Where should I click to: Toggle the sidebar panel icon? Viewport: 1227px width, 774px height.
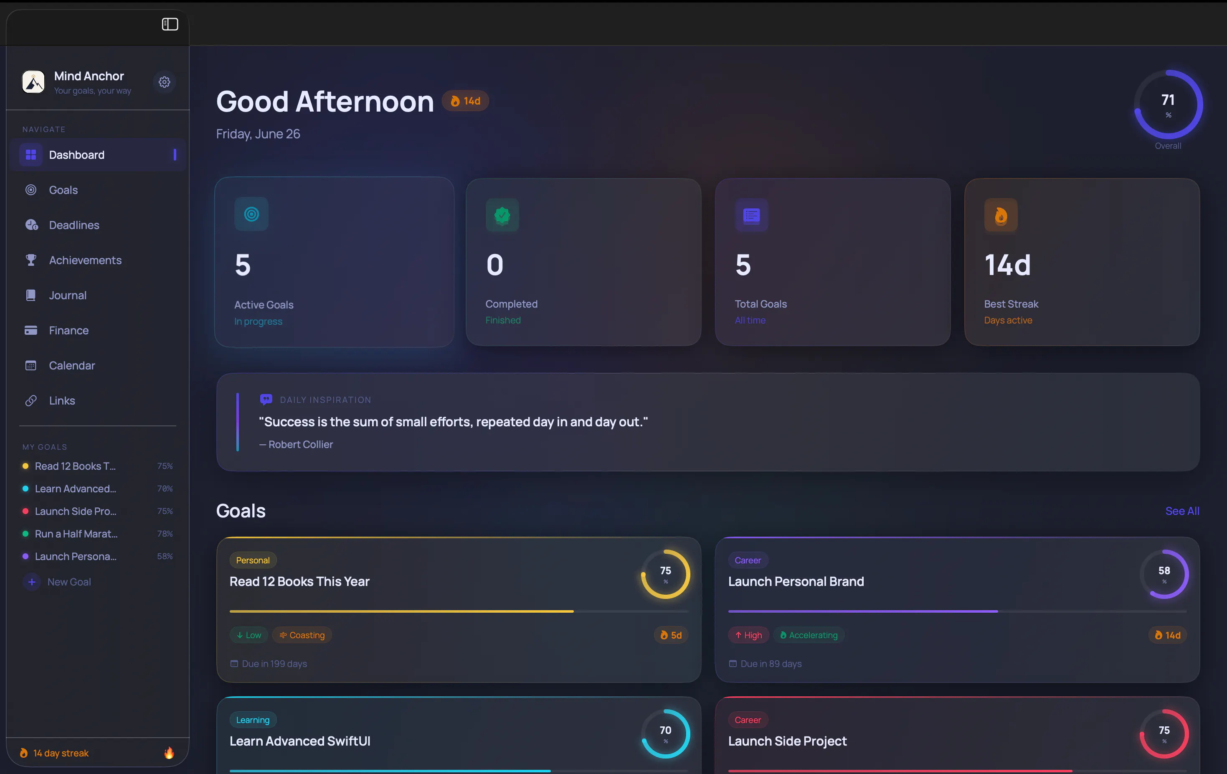[x=170, y=24]
